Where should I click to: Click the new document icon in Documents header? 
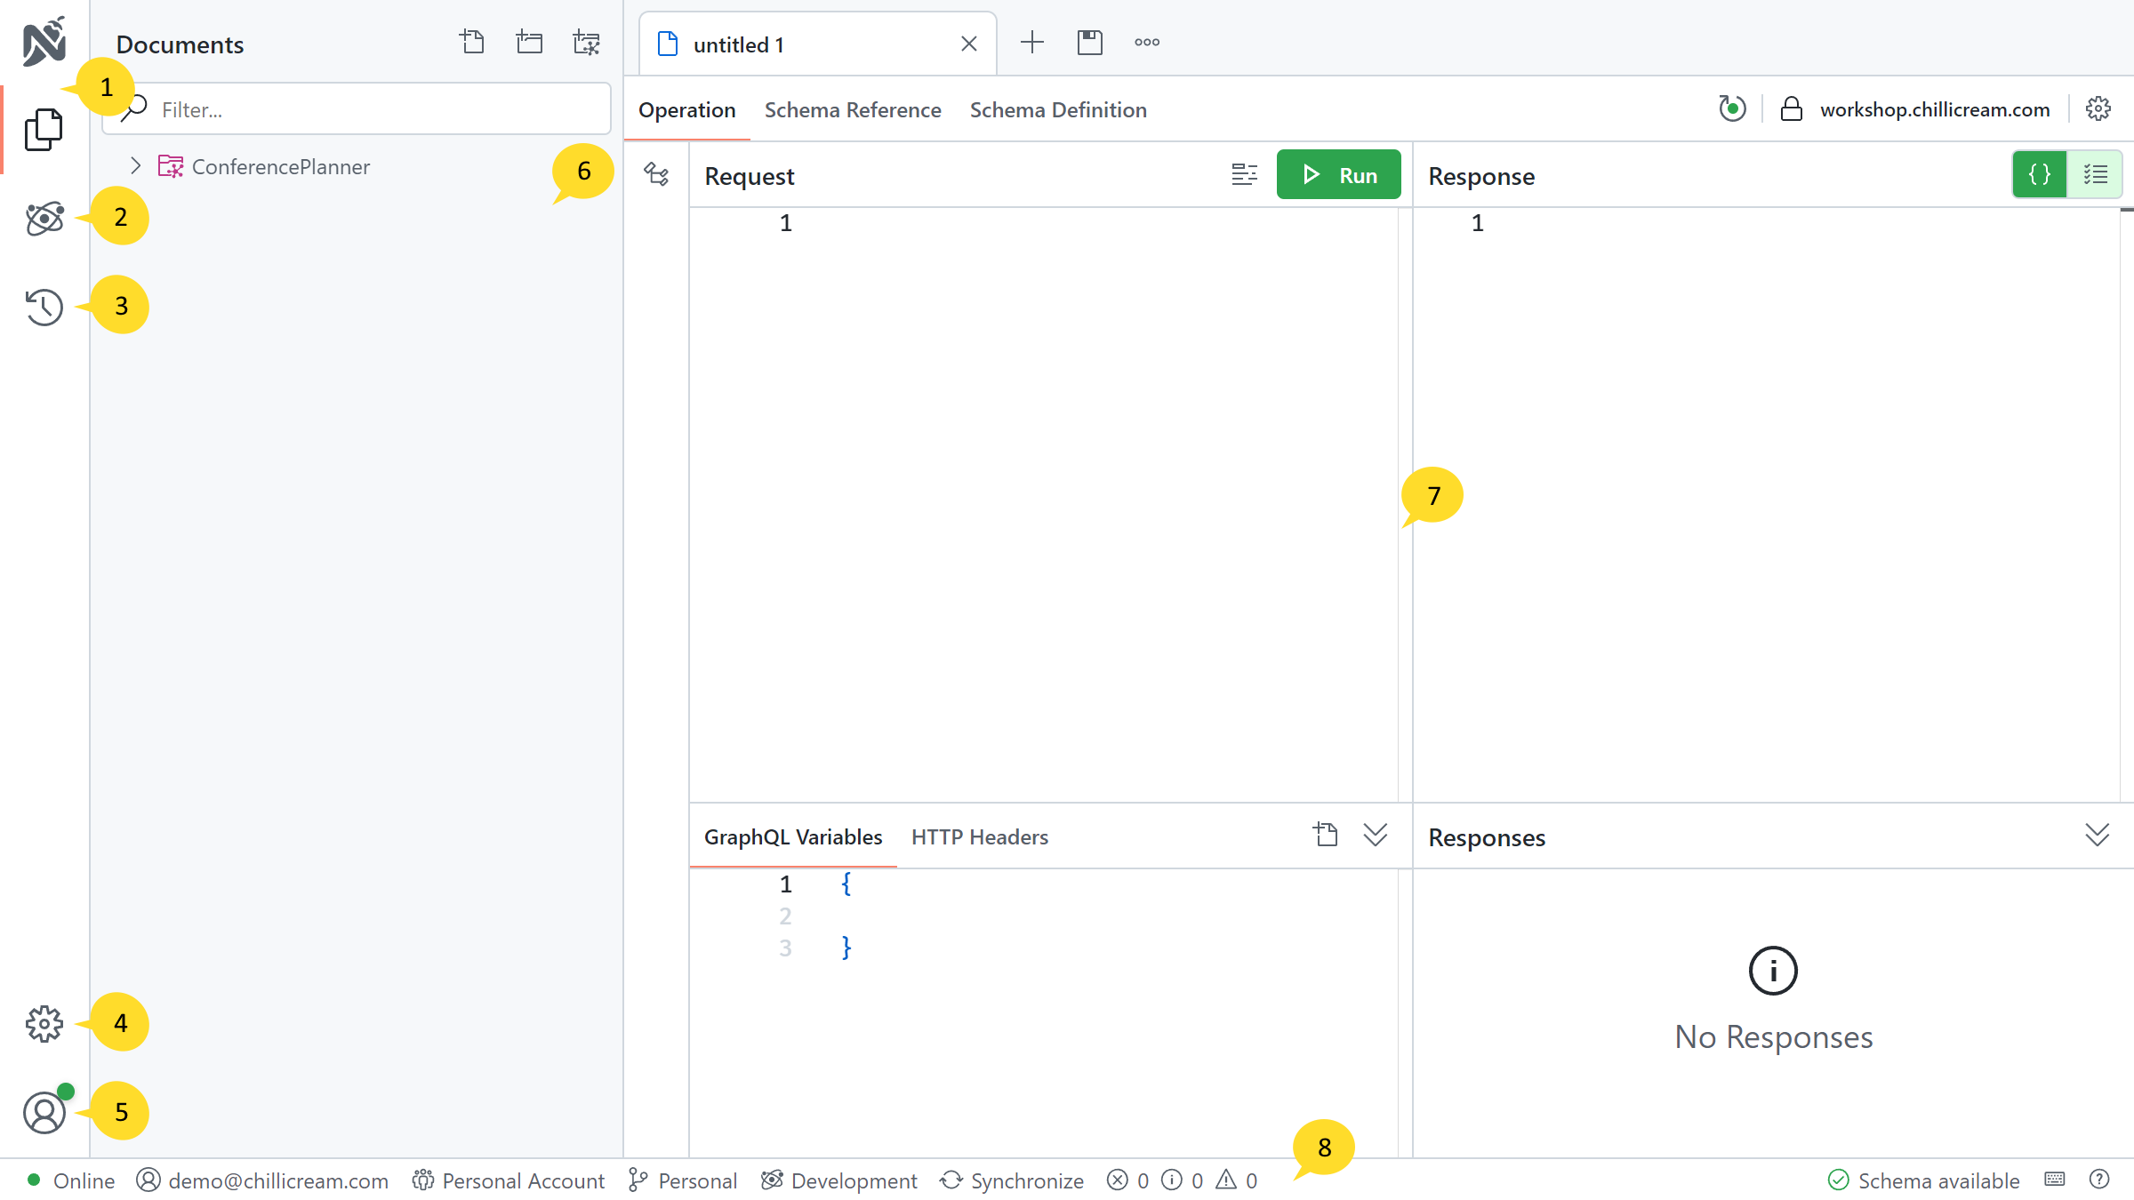pyautogui.click(x=472, y=42)
